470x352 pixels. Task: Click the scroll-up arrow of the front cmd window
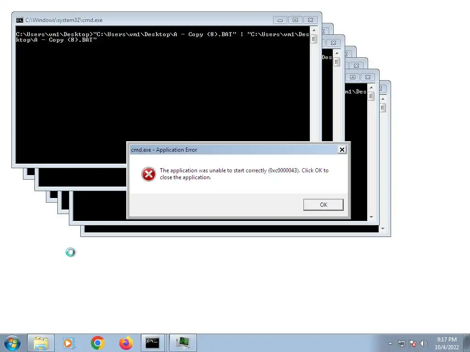(314, 30)
